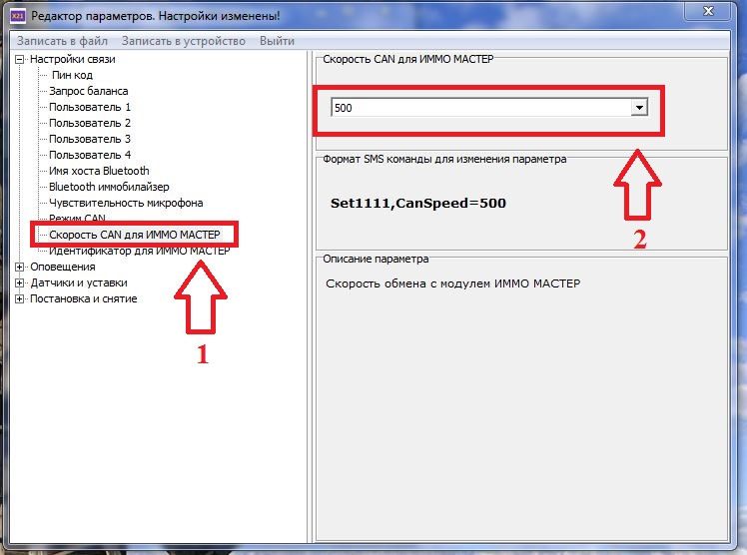Click the 'Выйти' menu item
Viewport: 747px width, 555px height.
coord(277,41)
